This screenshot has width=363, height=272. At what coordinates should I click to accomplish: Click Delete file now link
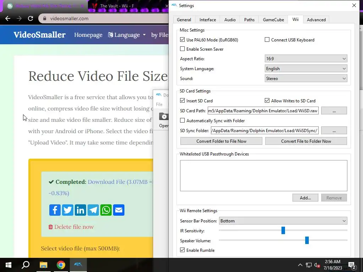click(71, 227)
